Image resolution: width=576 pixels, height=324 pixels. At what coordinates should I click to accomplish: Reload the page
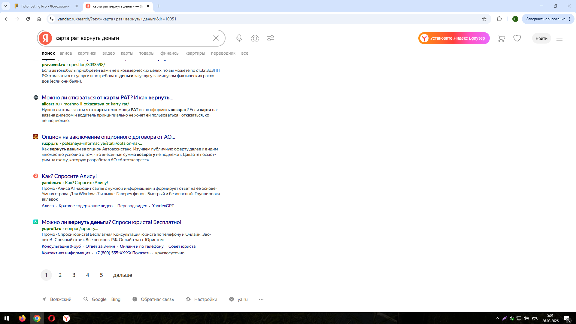coord(28,19)
